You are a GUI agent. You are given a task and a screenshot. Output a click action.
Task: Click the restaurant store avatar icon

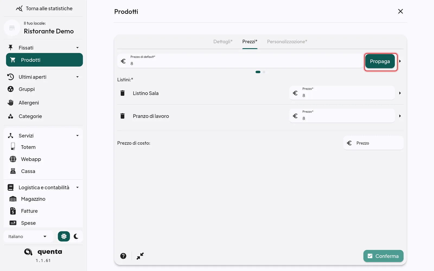pyautogui.click(x=12, y=28)
